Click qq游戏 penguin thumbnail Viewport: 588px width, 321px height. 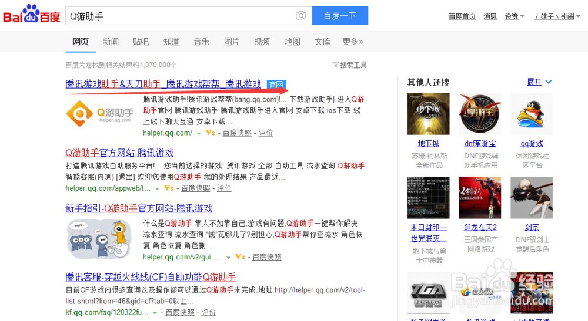[x=532, y=114]
